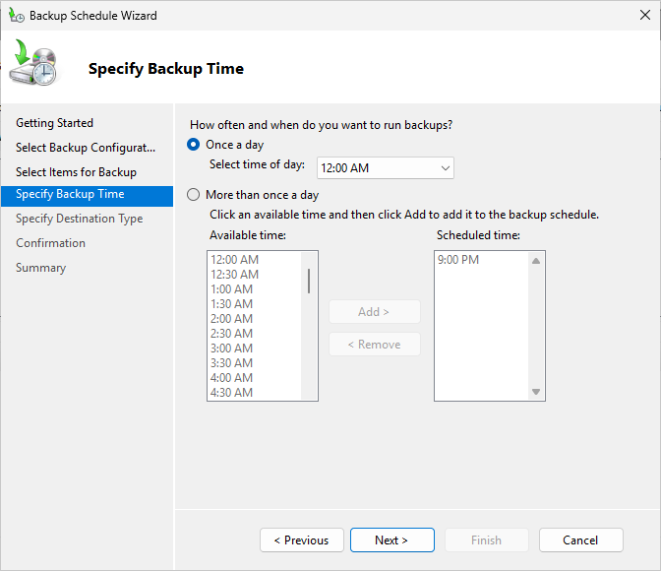661x571 pixels.
Task: Click the Previous button
Action: (301, 540)
